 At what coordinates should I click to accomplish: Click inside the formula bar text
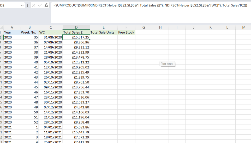[x=150, y=5]
